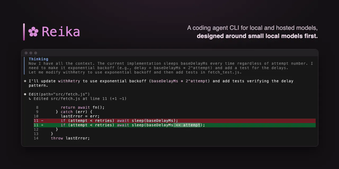
Task: Click the bullet before Edit(path="src/fetch.js")
Action: click(x=25, y=94)
